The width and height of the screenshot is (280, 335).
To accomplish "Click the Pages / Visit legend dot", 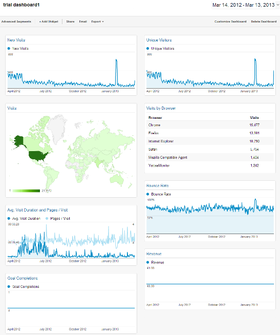I will [47, 219].
